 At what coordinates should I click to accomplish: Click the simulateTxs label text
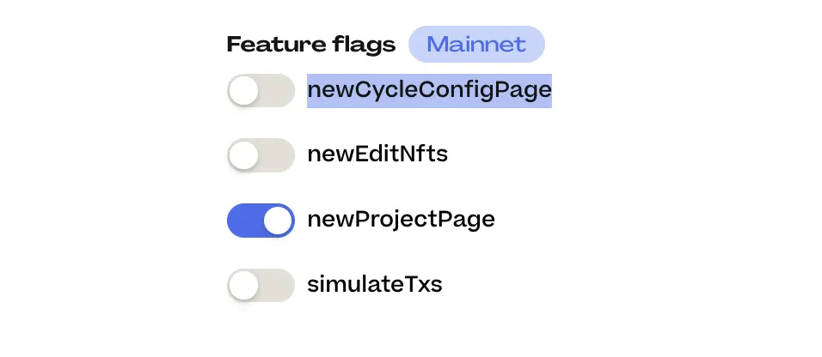click(374, 284)
